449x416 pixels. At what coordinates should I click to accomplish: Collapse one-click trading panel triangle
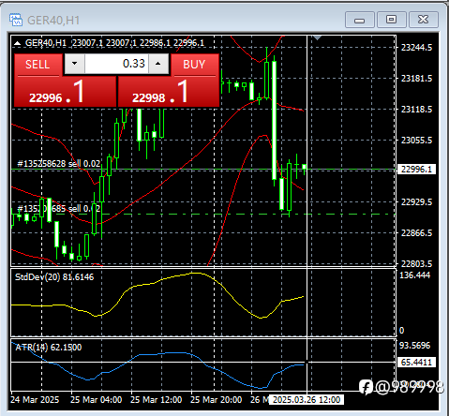click(x=17, y=43)
